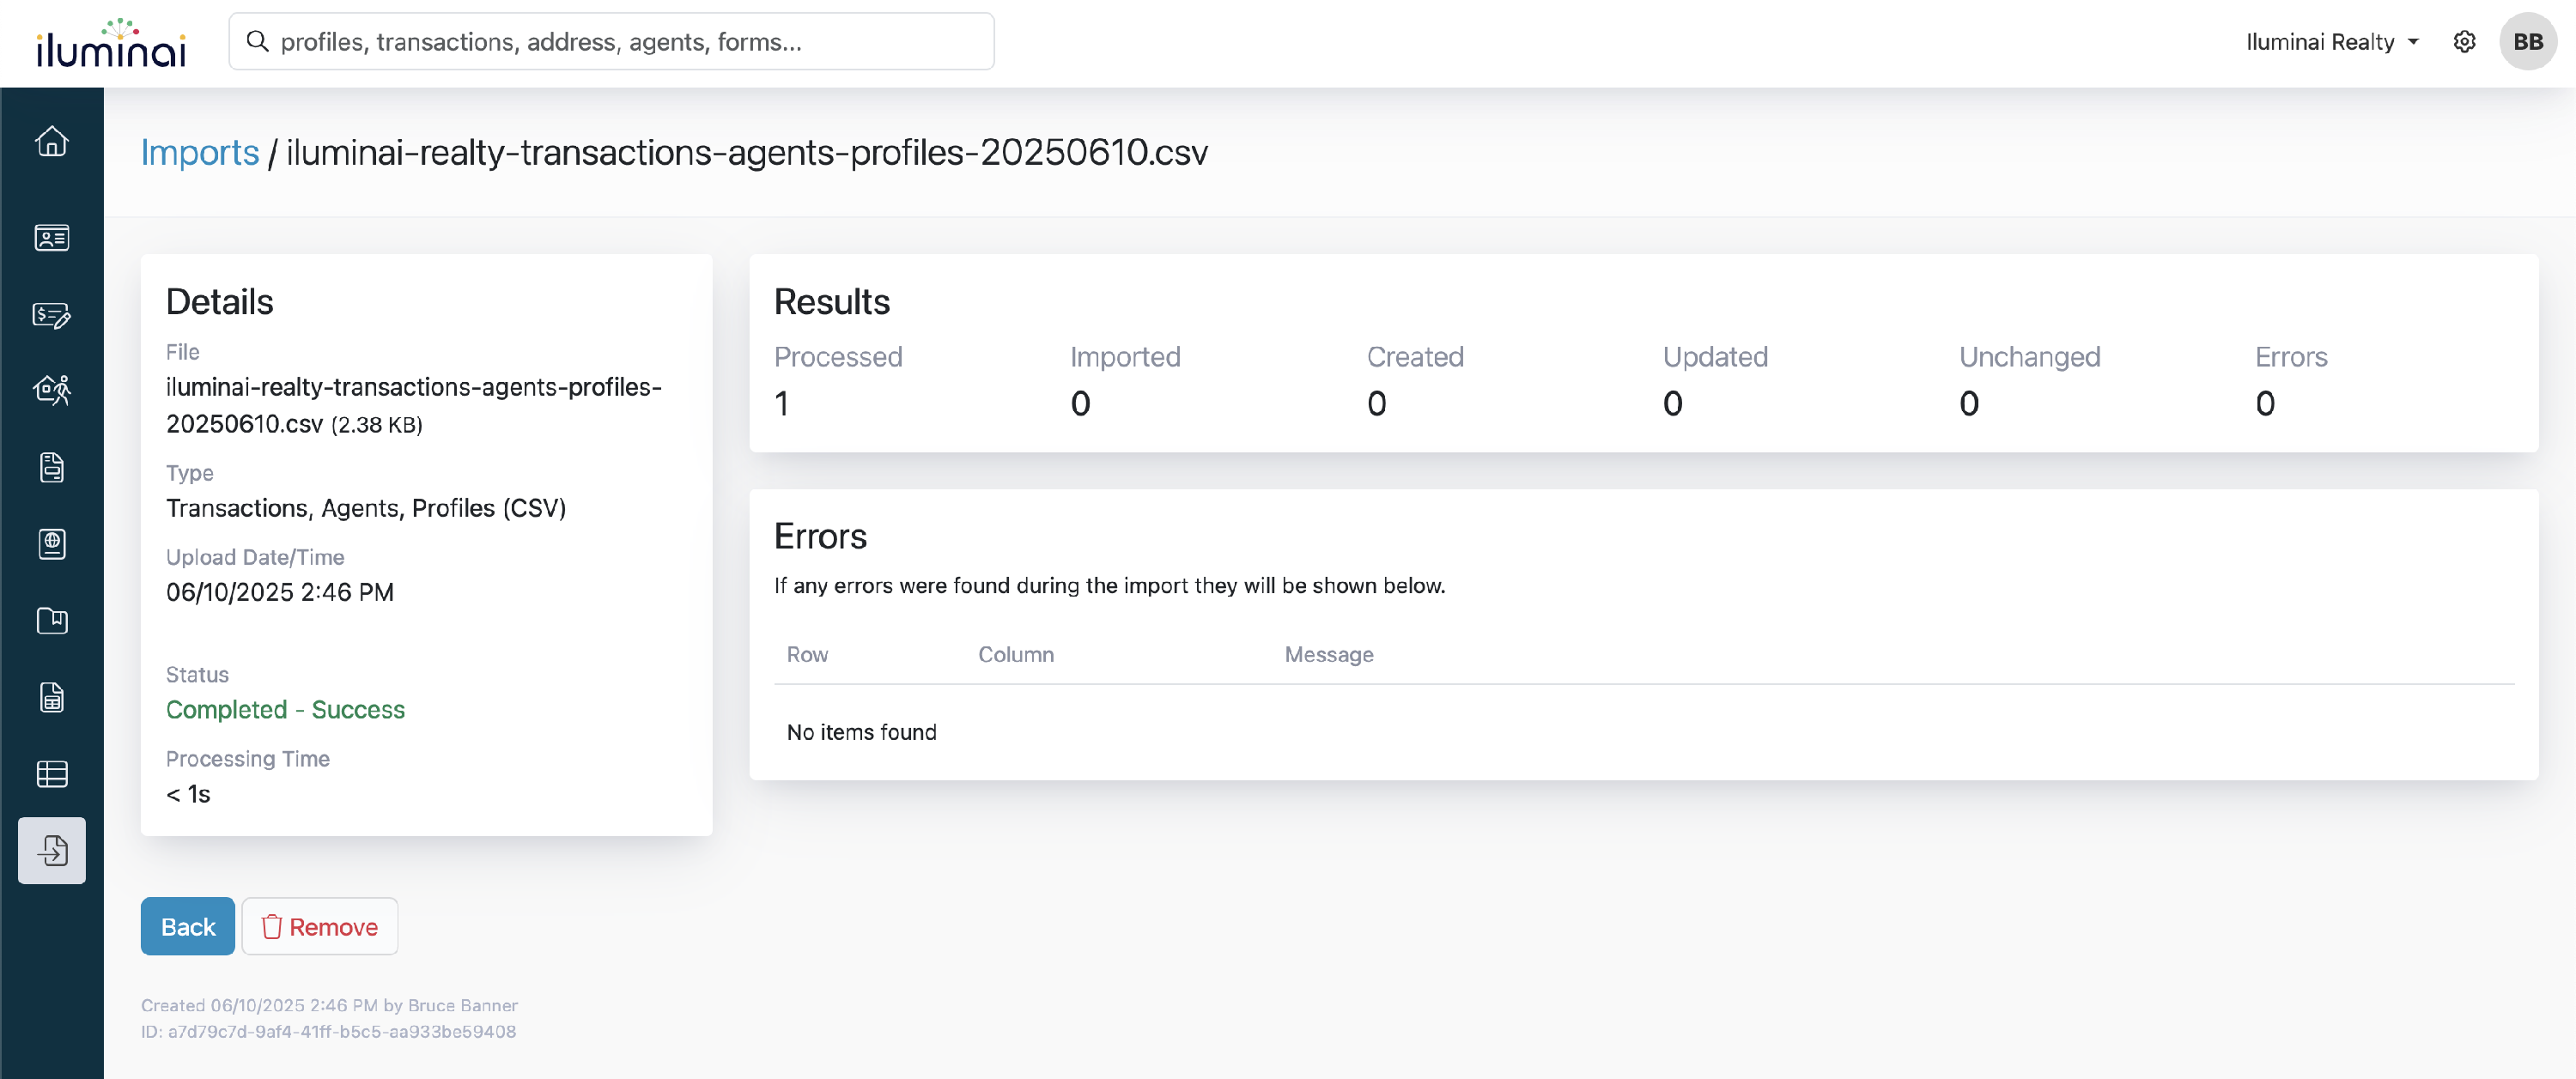Image resolution: width=2576 pixels, height=1079 pixels.
Task: Expand the Iluminai Realty dropdown
Action: pyautogui.click(x=2332, y=42)
